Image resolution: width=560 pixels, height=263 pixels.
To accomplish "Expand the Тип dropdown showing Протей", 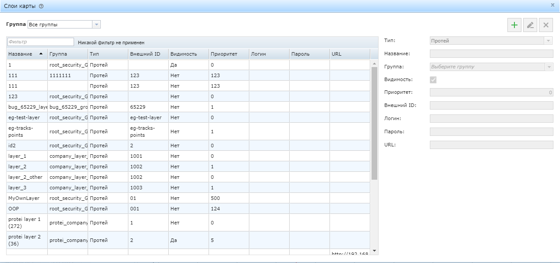I will point(549,40).
